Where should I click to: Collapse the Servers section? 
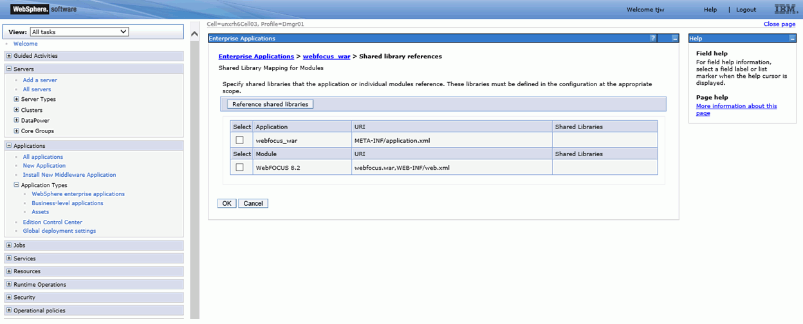click(8, 69)
